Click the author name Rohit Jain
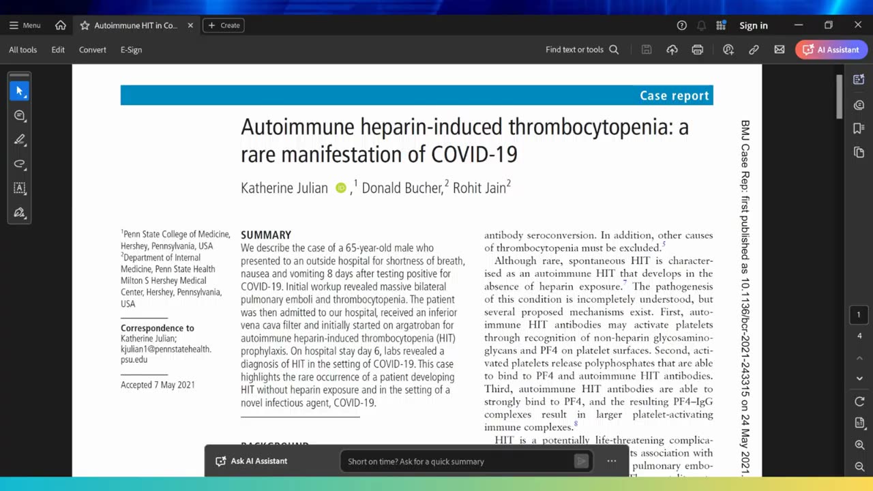Image resolution: width=873 pixels, height=491 pixels. (479, 188)
